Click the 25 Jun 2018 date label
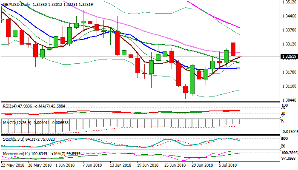 click(x=175, y=165)
